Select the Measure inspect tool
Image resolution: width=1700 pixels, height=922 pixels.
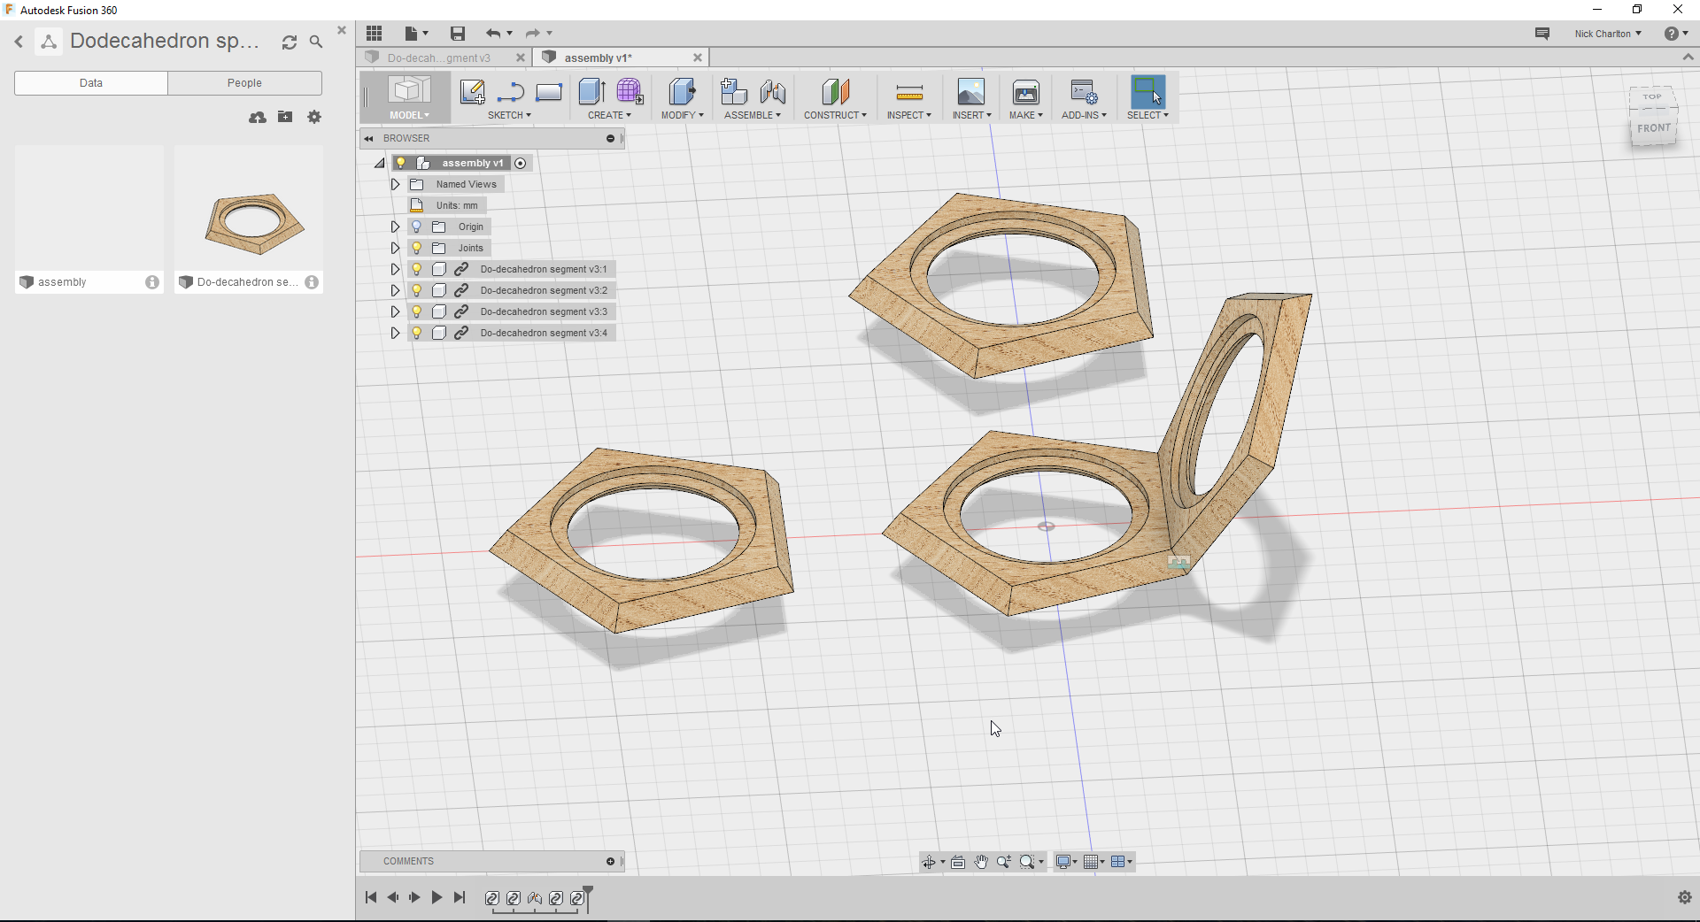[x=909, y=92]
